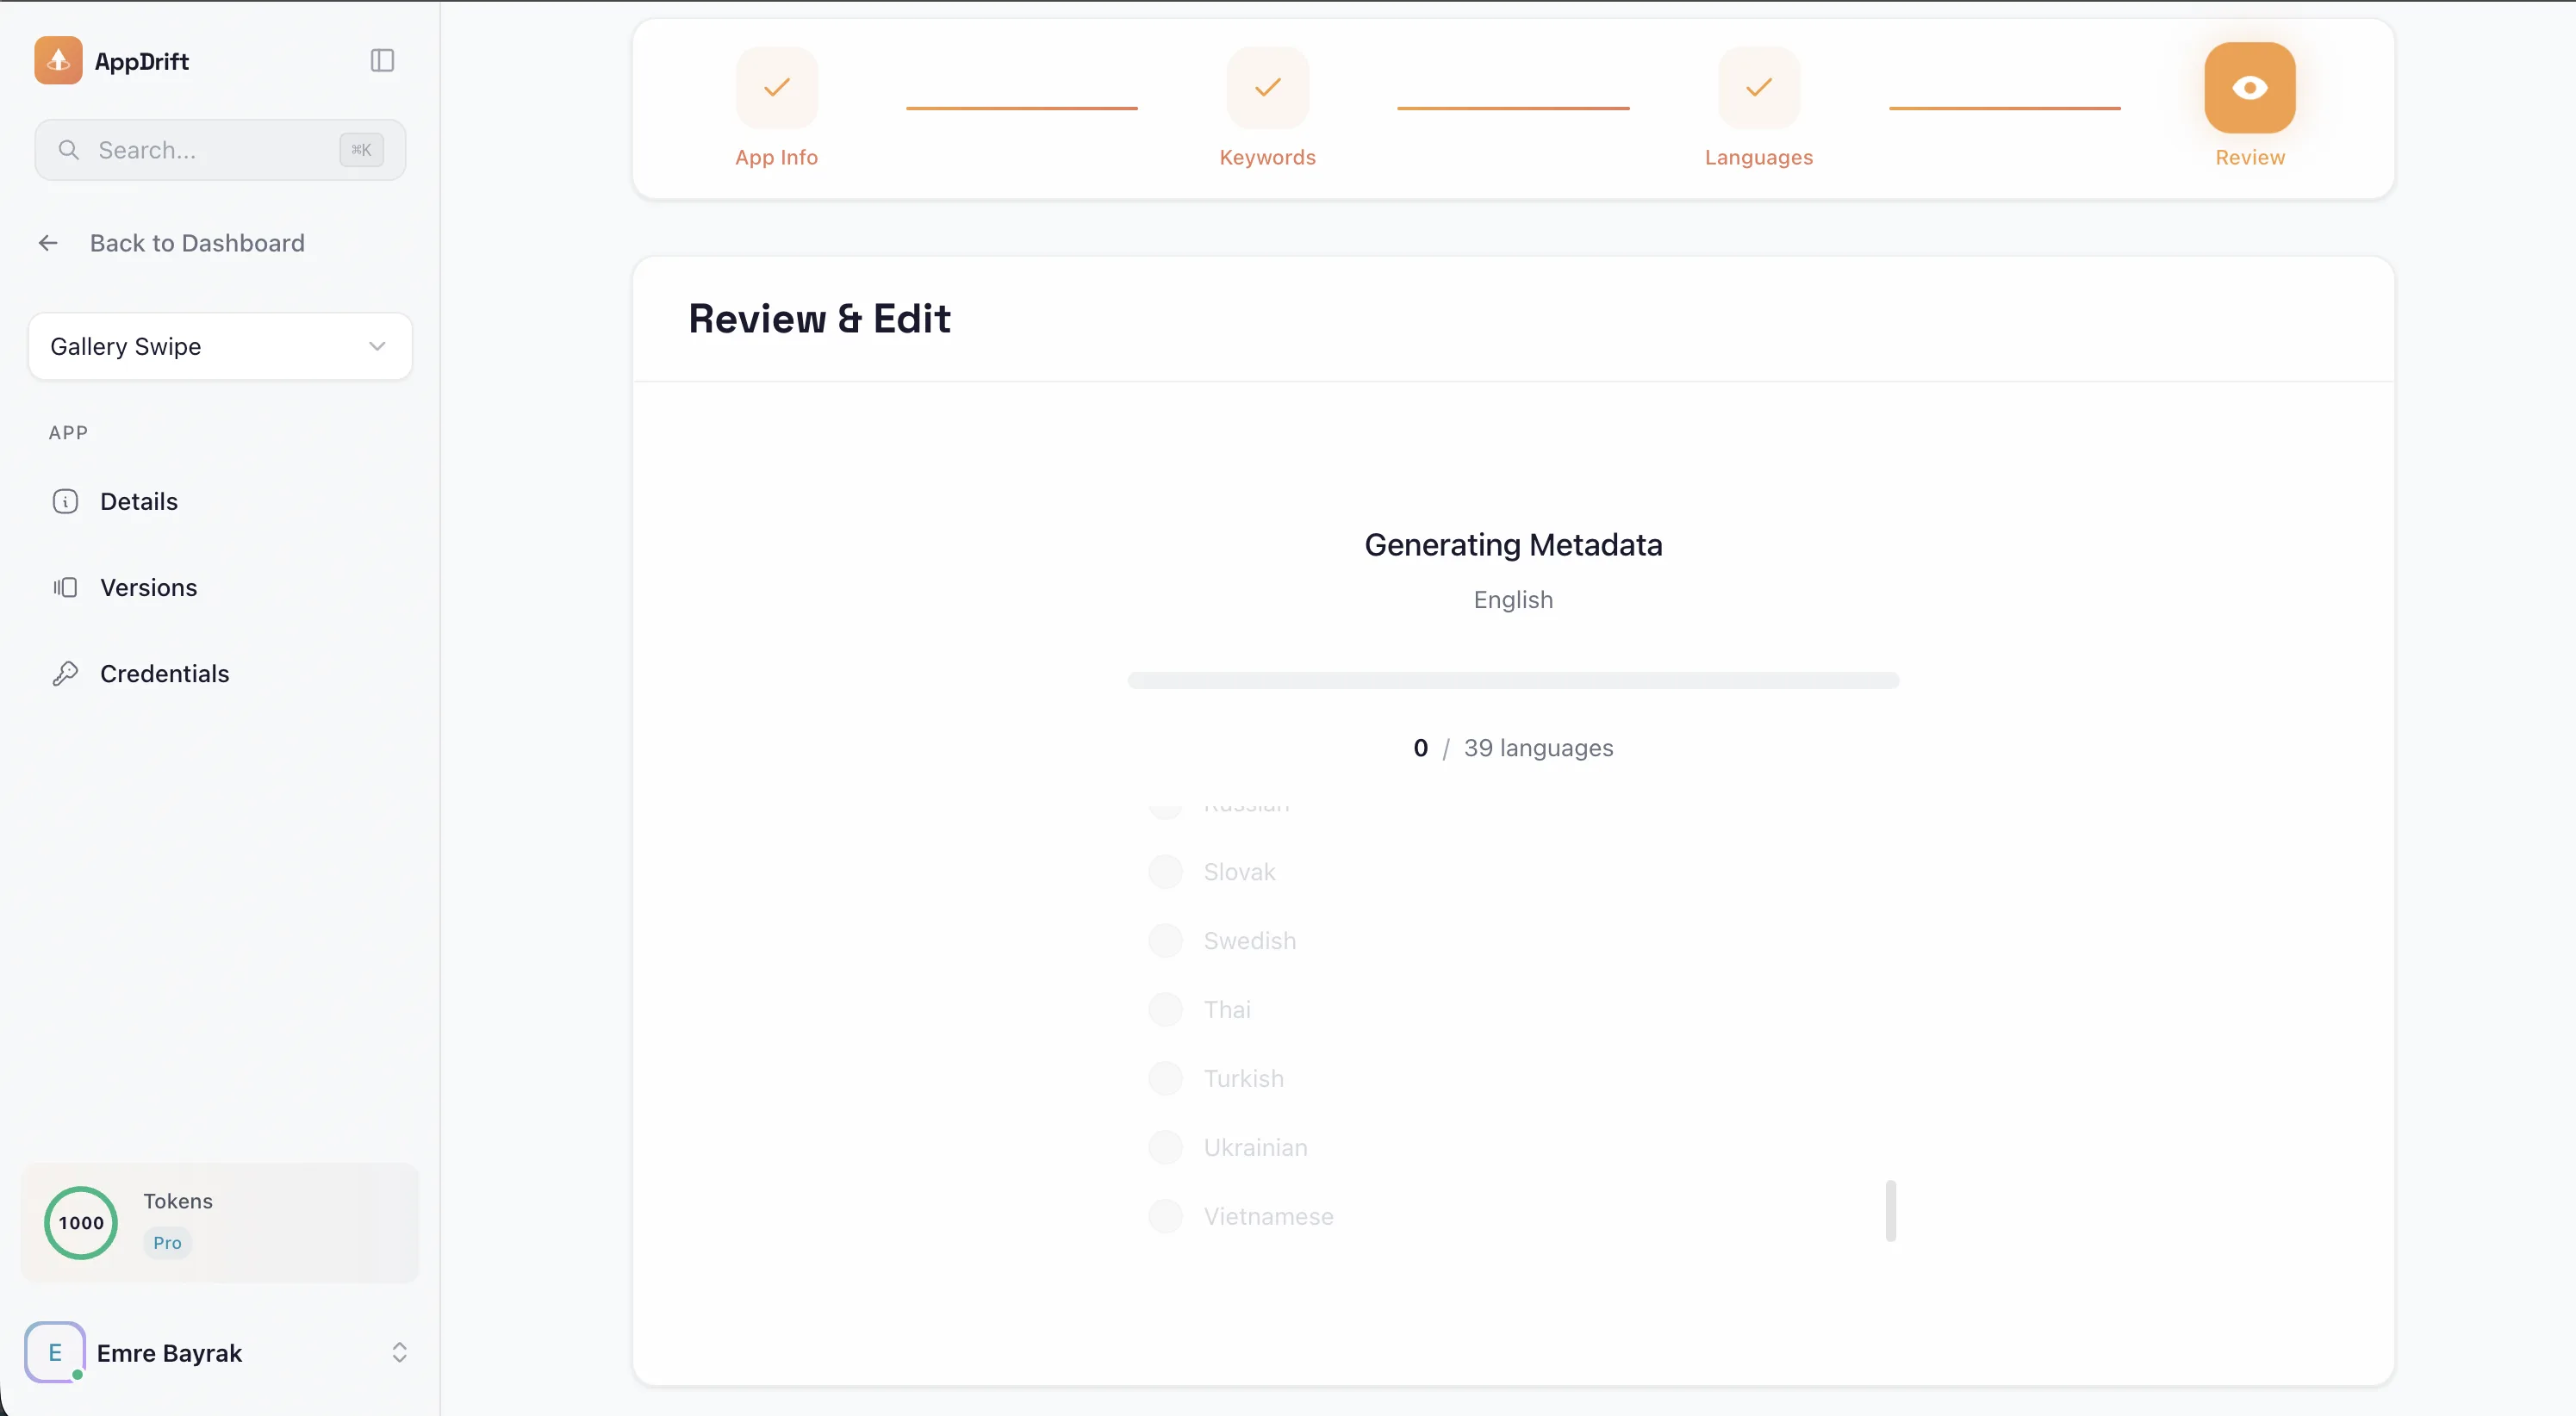Click the Versions stack icon

[65, 588]
